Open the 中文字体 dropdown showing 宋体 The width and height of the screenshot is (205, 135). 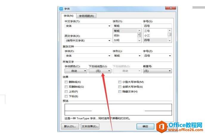pos(88,26)
